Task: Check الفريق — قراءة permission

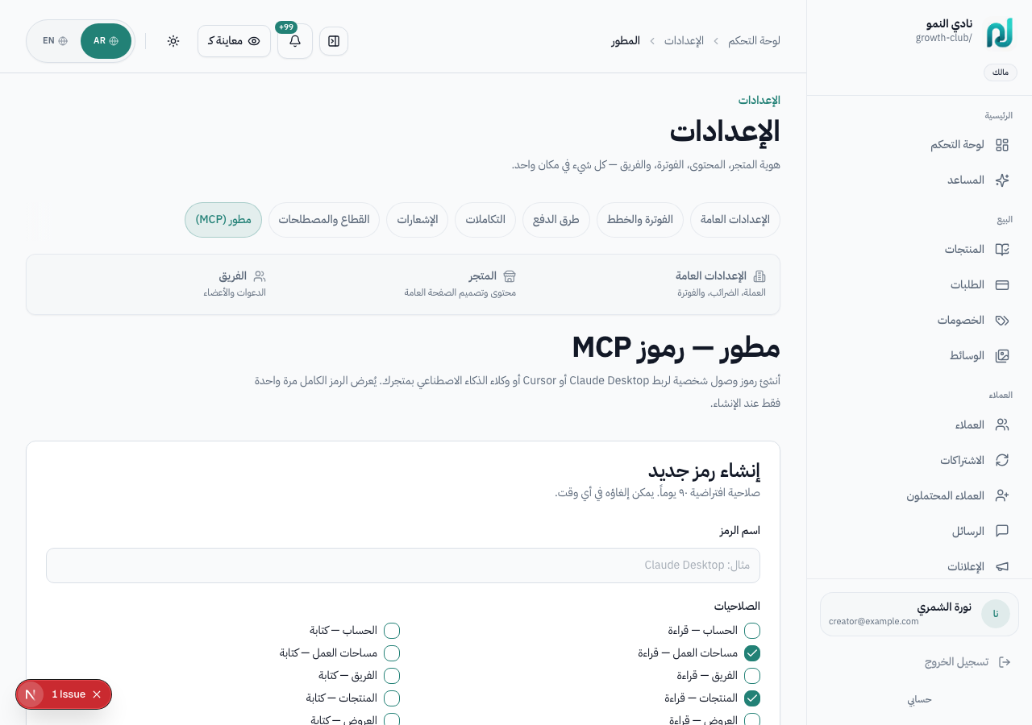Action: point(752,676)
